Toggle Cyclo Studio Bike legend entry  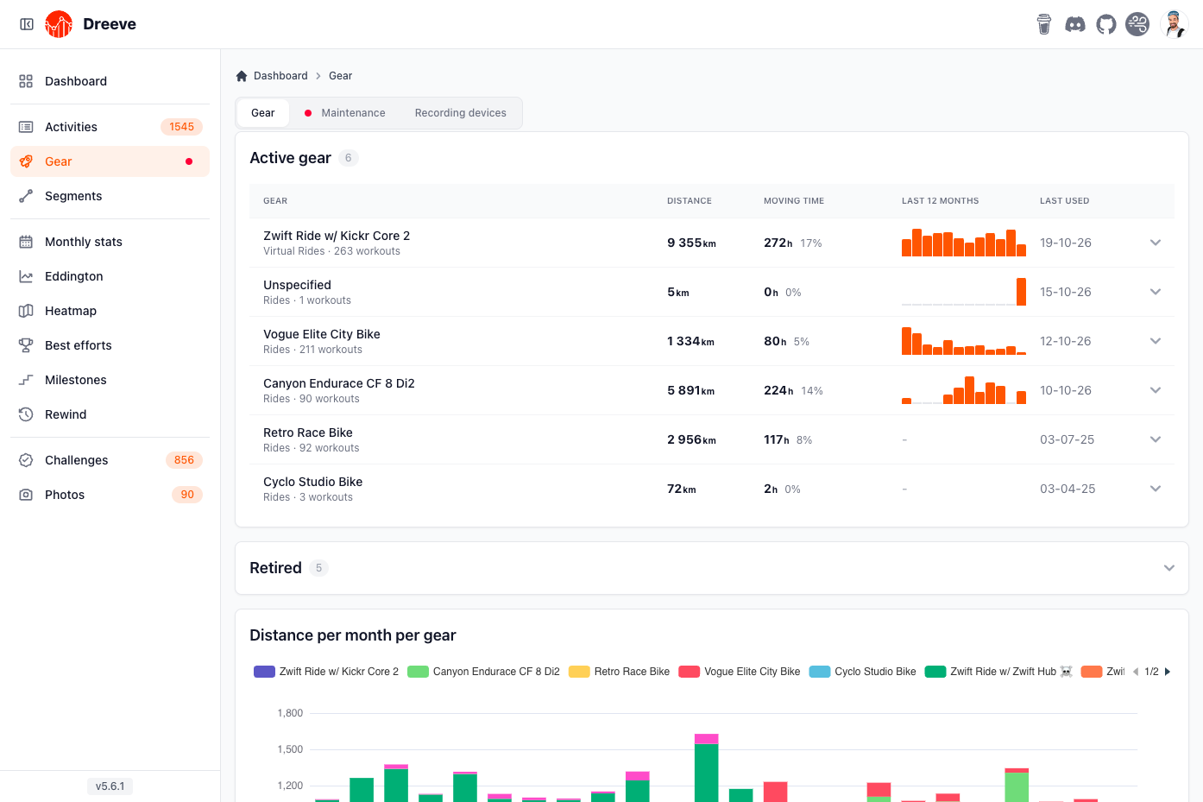(x=863, y=672)
